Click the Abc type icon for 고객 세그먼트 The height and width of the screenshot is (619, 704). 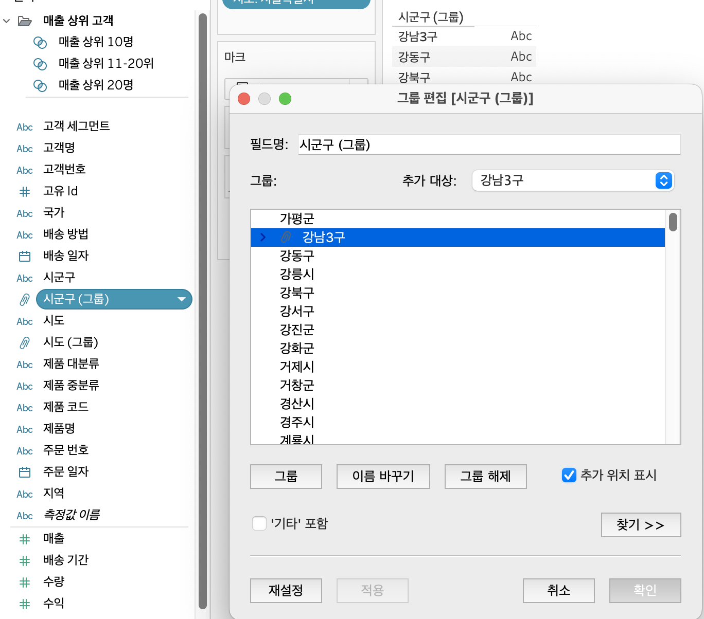pyautogui.click(x=25, y=127)
